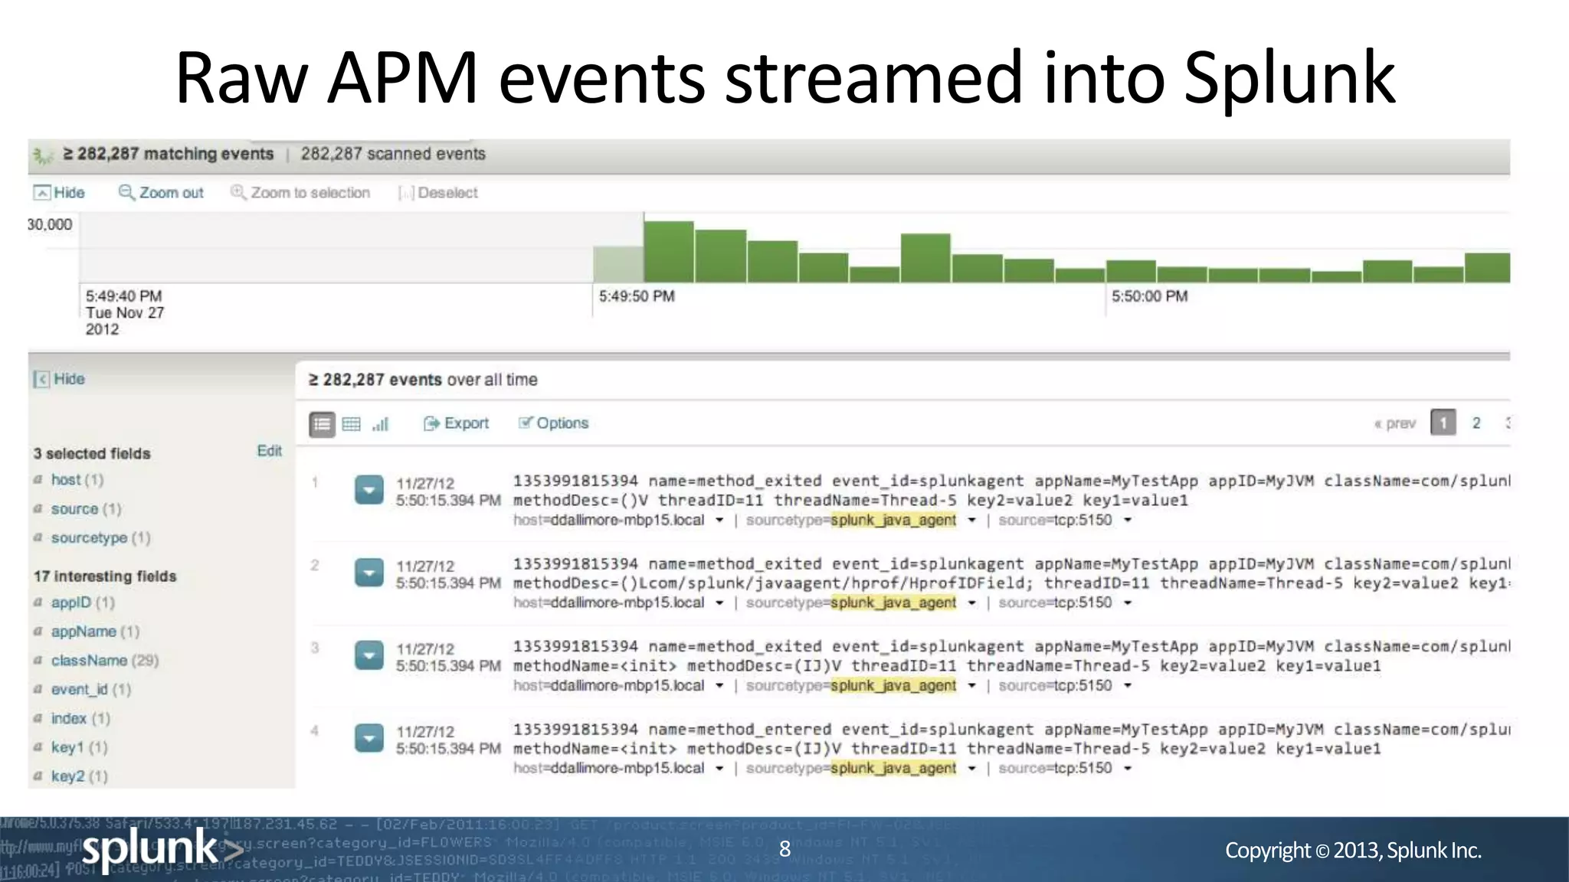
Task: Open source dropdown arrow on event 2
Action: click(1128, 603)
